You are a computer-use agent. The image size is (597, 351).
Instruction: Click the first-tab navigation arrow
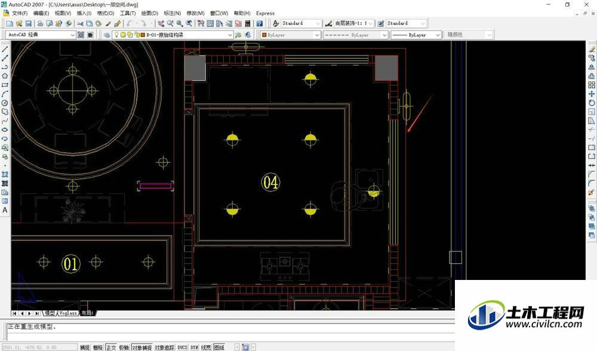tap(14, 313)
